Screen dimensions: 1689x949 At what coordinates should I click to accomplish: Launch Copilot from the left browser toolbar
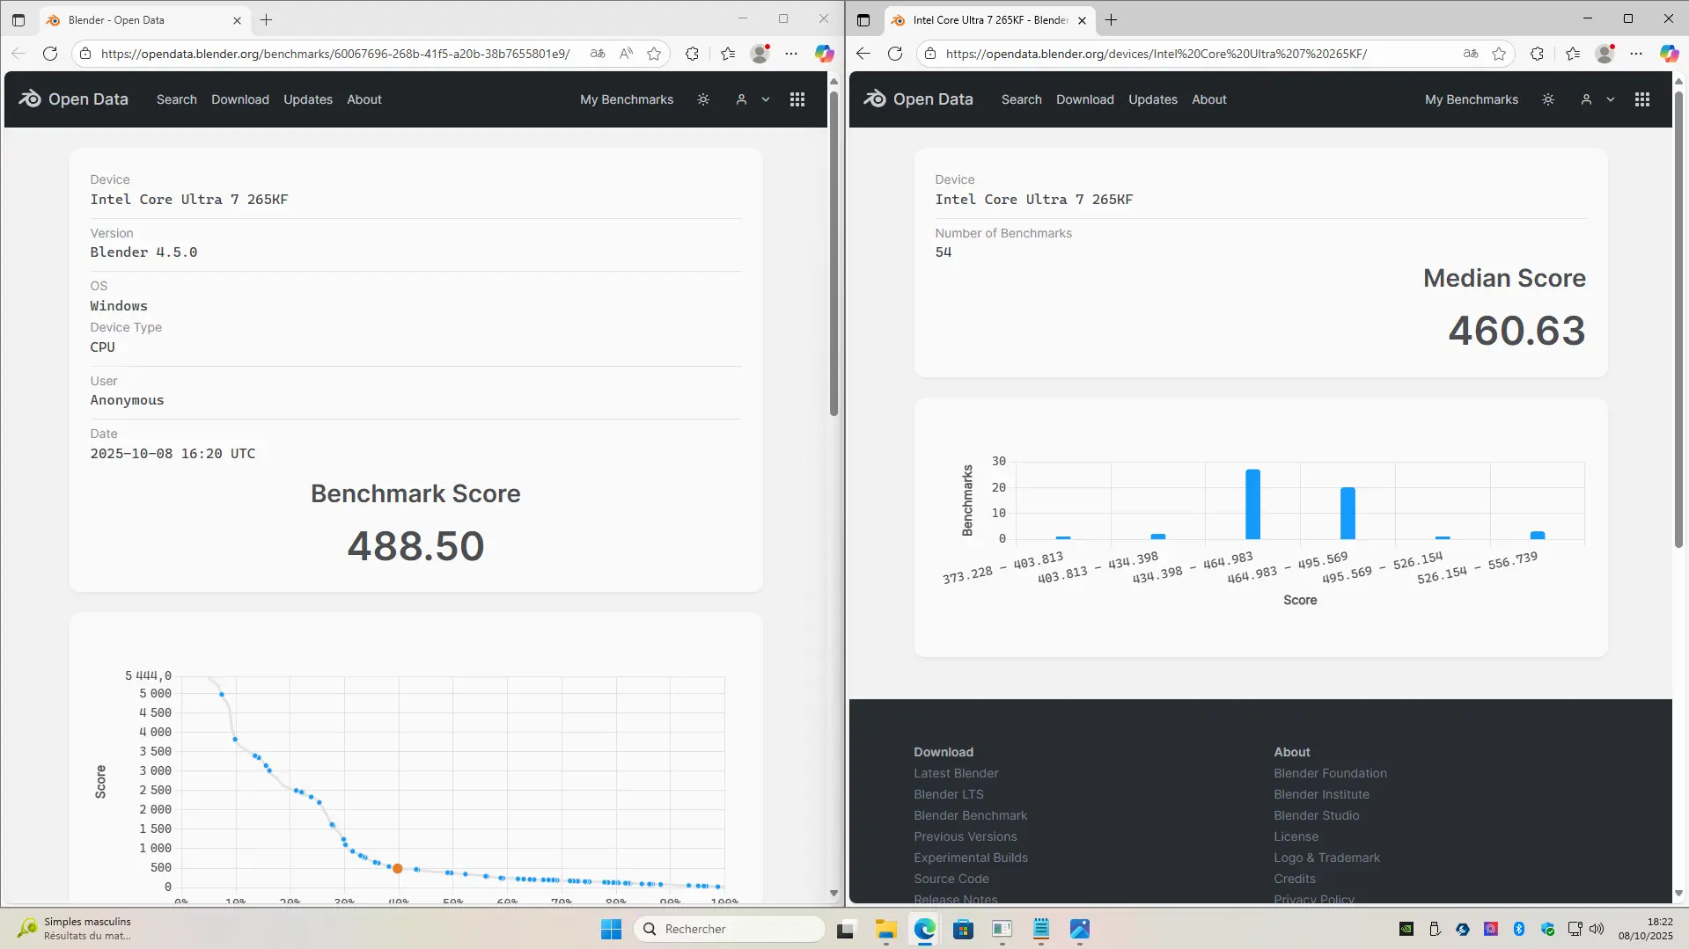[x=824, y=54]
